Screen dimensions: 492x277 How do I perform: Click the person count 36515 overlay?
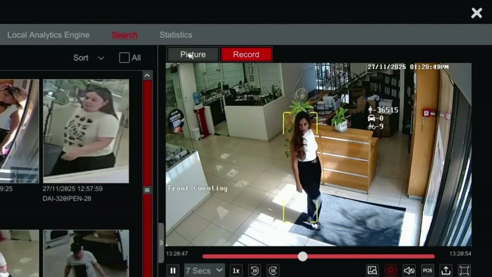point(383,110)
